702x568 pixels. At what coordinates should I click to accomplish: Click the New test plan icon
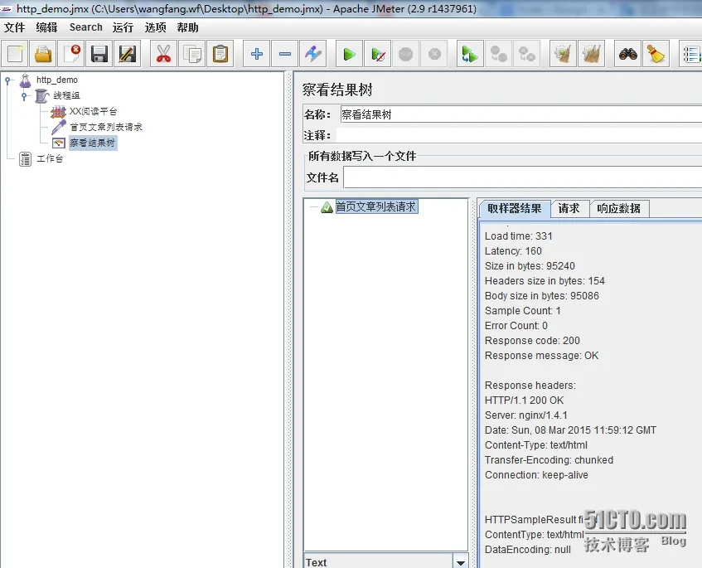coord(15,54)
